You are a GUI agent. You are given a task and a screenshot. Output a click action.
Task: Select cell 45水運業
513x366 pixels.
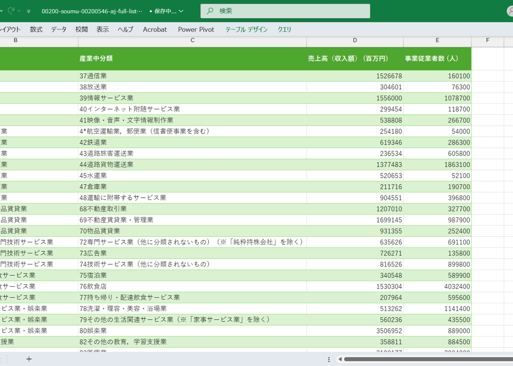tap(192, 176)
